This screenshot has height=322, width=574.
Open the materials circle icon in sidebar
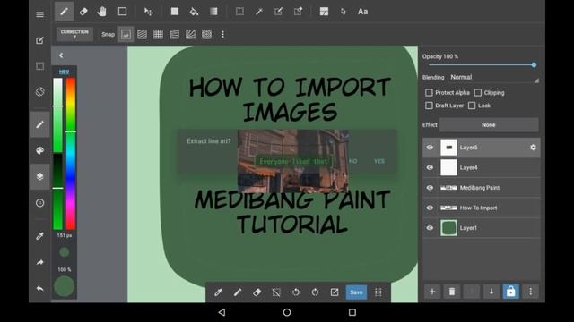(x=39, y=203)
